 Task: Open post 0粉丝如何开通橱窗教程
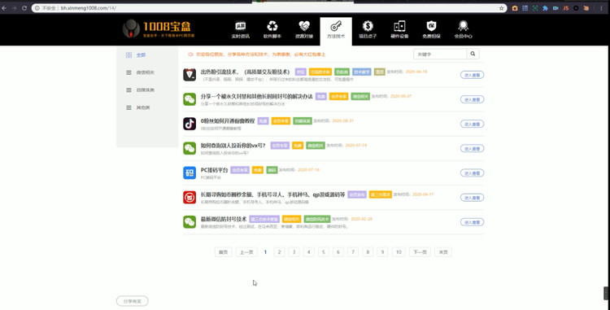[x=228, y=121]
